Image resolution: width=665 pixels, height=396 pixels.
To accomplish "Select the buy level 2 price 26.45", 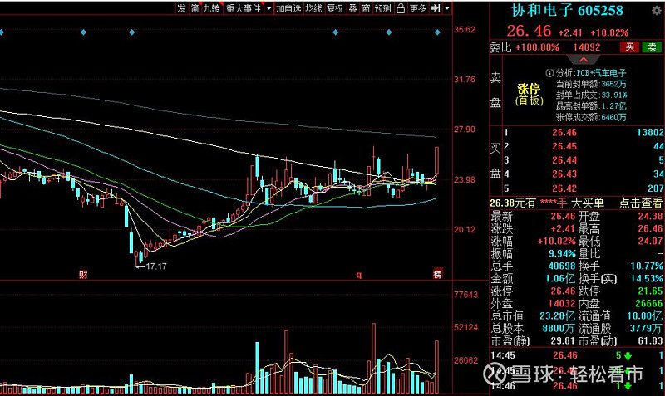I will pyautogui.click(x=564, y=147).
